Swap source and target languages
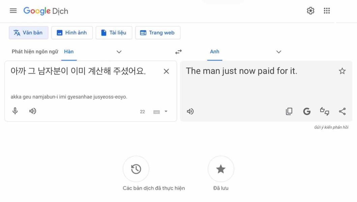 (179, 52)
